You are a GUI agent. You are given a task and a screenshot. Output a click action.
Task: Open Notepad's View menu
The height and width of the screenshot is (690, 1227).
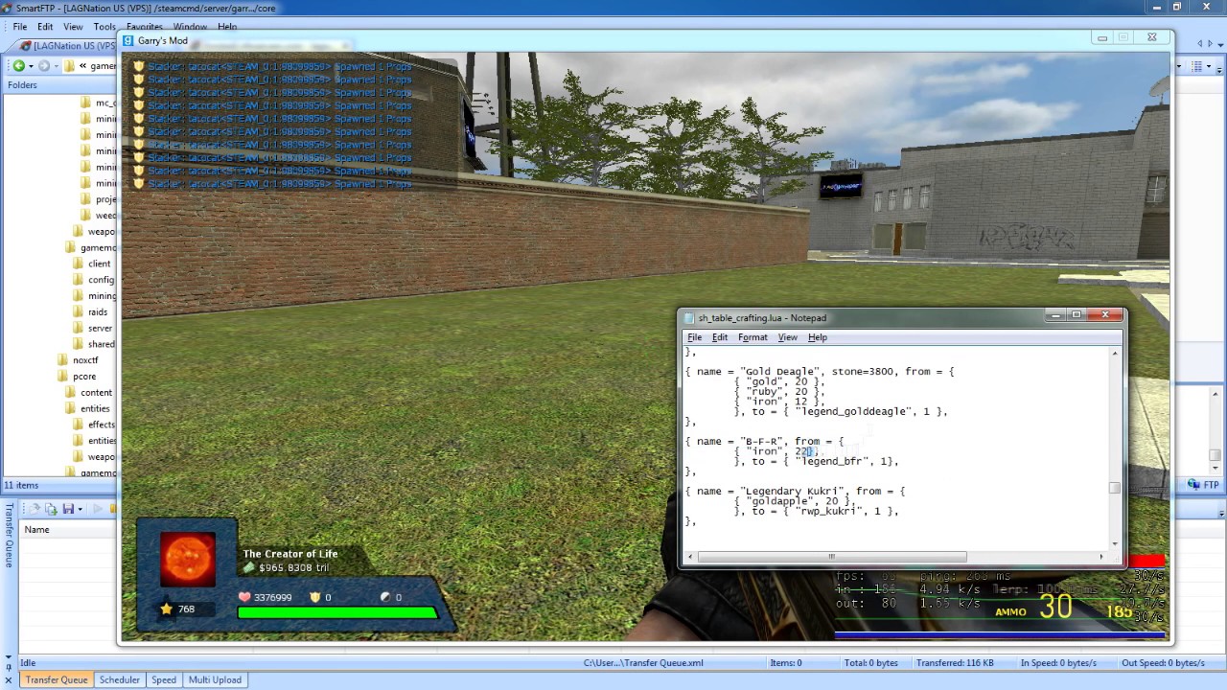[787, 337]
